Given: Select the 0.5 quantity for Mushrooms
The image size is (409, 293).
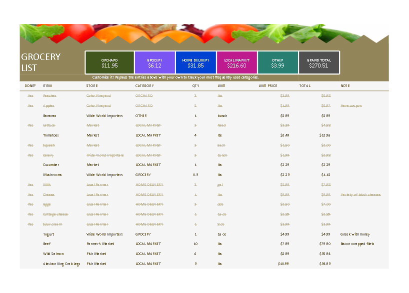Looking at the screenshot, I should click(x=195, y=175).
